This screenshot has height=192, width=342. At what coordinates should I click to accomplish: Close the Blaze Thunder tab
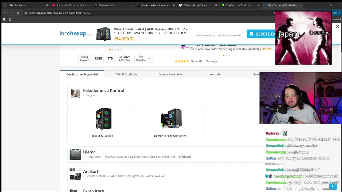[300, 5]
